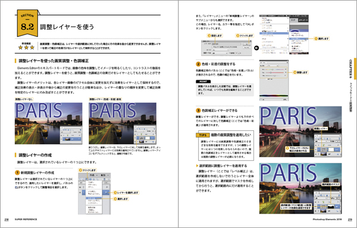Click the trash icon in step 1 Layers panel
Viewport: 357px width, 228px height.
pyautogui.click(x=105, y=179)
